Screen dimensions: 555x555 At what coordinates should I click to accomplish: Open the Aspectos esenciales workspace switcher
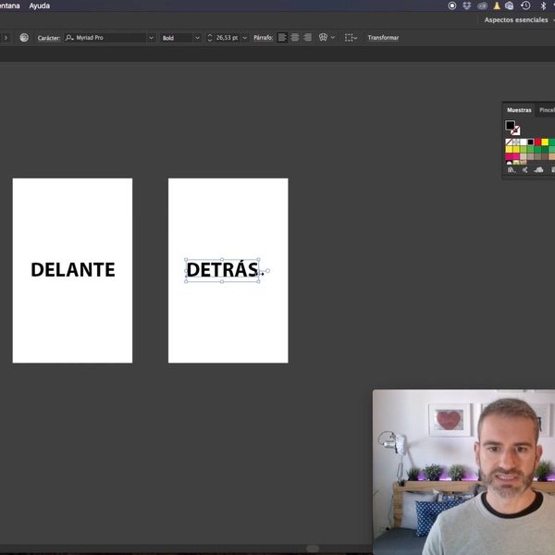click(x=518, y=19)
